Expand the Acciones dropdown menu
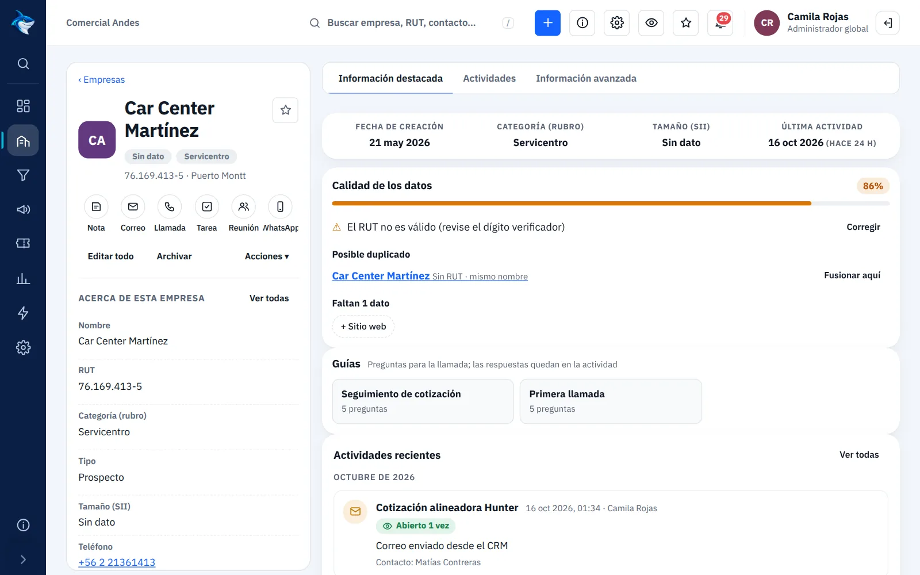The height and width of the screenshot is (575, 920). pos(267,256)
